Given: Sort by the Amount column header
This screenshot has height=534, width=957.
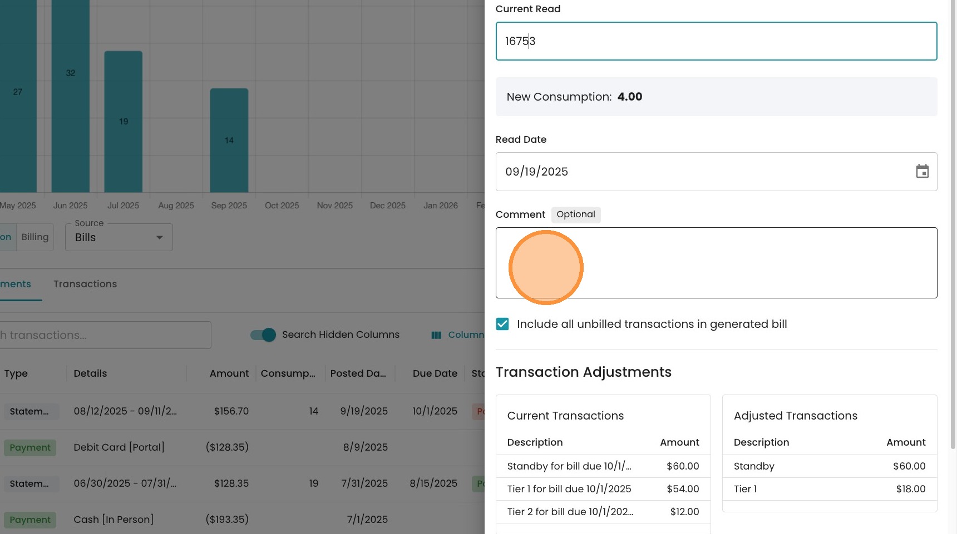Looking at the screenshot, I should click(x=229, y=373).
